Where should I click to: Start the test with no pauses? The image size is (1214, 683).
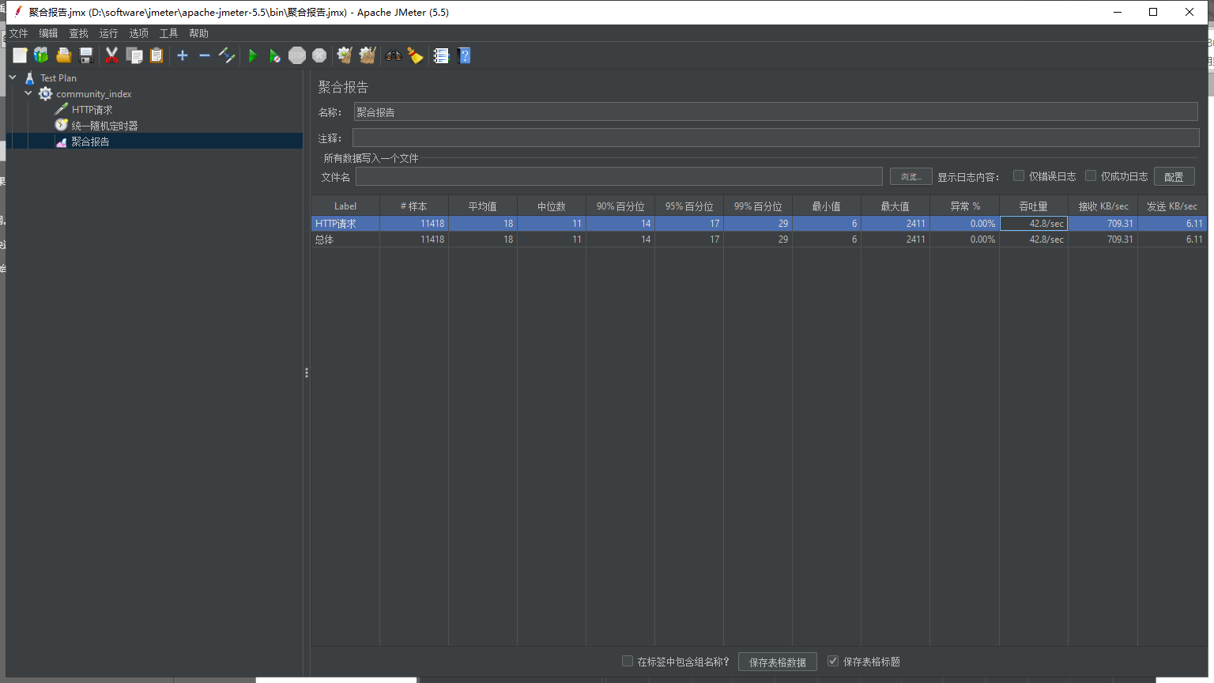pyautogui.click(x=274, y=55)
